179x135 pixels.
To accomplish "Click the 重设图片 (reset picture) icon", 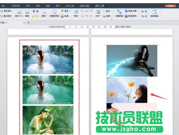I will 2,16.
